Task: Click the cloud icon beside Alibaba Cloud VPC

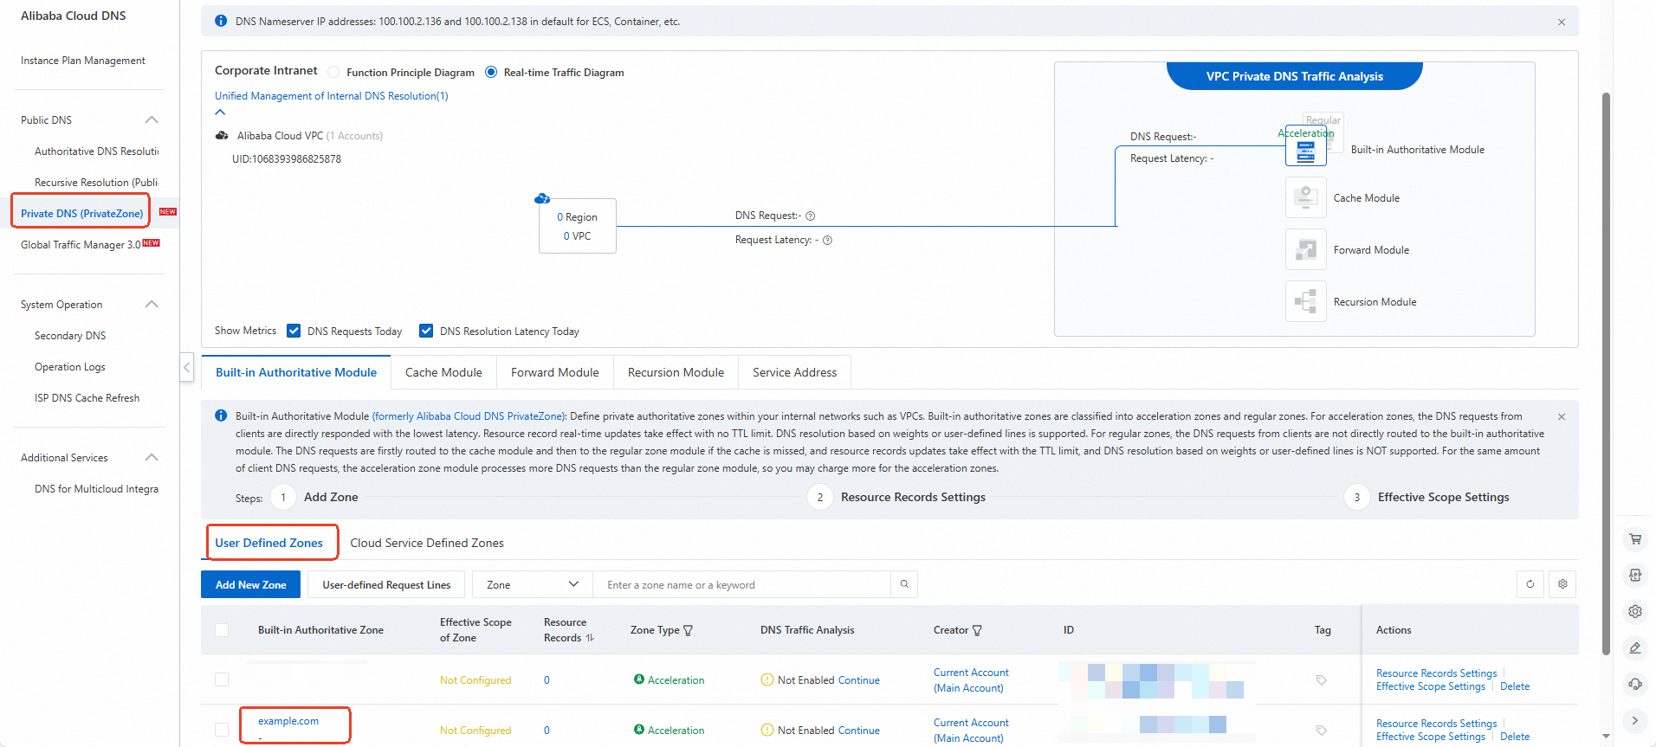Action: (x=222, y=135)
